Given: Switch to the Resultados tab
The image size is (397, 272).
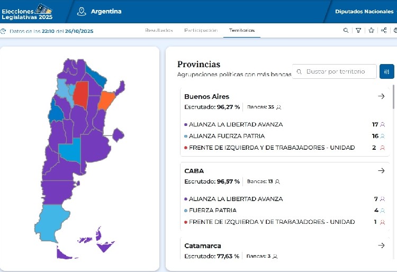Looking at the screenshot, I should pyautogui.click(x=159, y=30).
